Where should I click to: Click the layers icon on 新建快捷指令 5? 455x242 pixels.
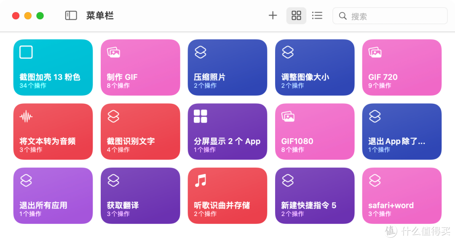(288, 181)
